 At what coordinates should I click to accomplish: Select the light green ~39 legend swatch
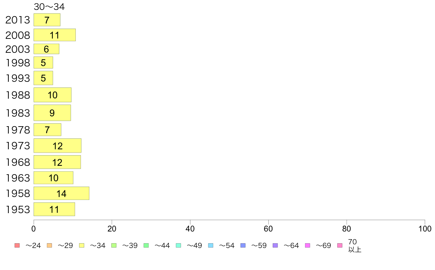[114, 245]
